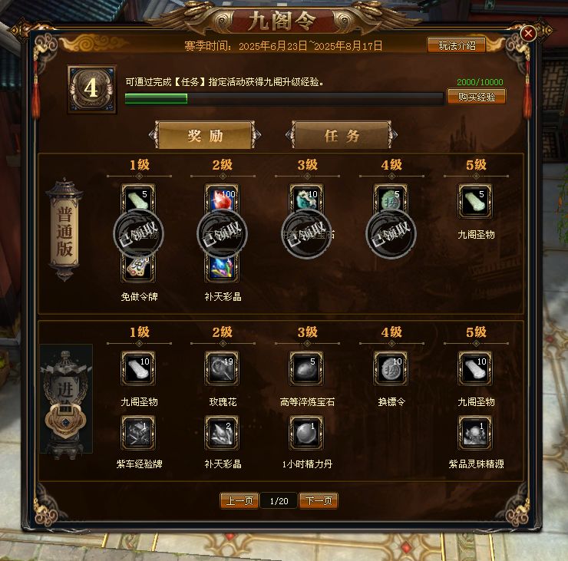
Task: Click the 高等淬炼宝石 gem icon
Action: click(x=306, y=368)
